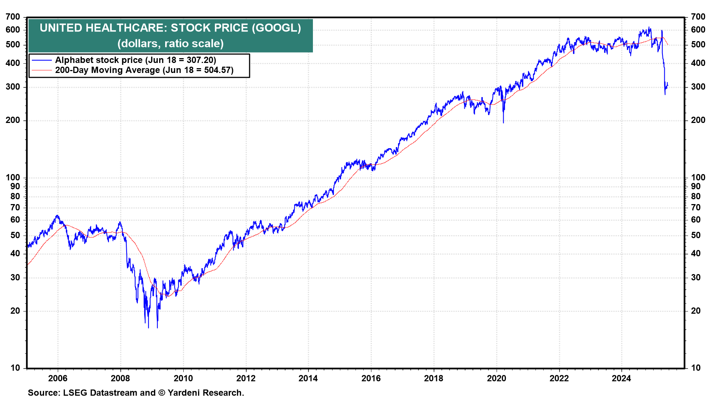Image resolution: width=711 pixels, height=400 pixels.
Task: Click the 2010 x-axis label
Action: tap(183, 378)
